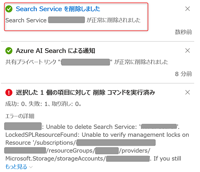Screen dimensions: 200x172
Task: Click the エラーの詳細 heading
Action: pyautogui.click(x=20, y=116)
